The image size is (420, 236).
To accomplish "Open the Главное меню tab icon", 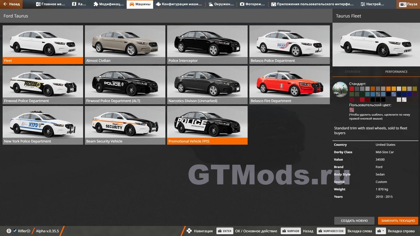I will pos(38,4).
